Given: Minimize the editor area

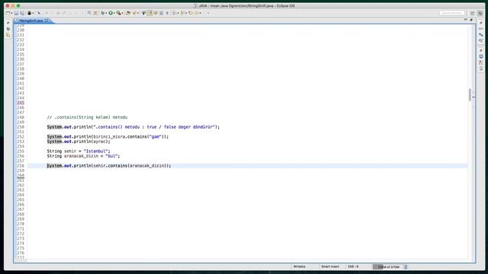Looking at the screenshot, I should [x=466, y=20].
